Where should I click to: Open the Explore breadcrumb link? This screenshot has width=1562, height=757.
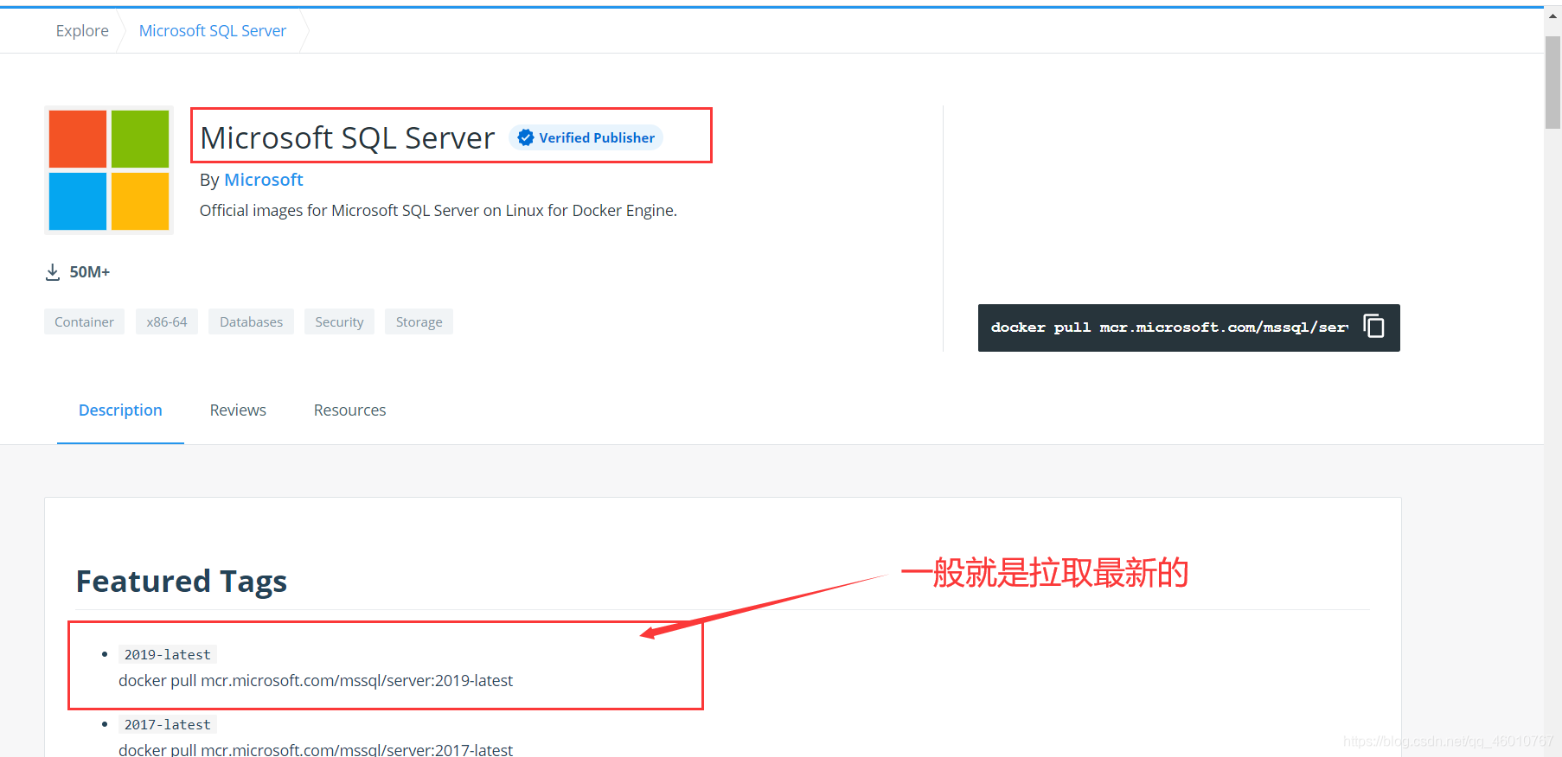coord(82,30)
